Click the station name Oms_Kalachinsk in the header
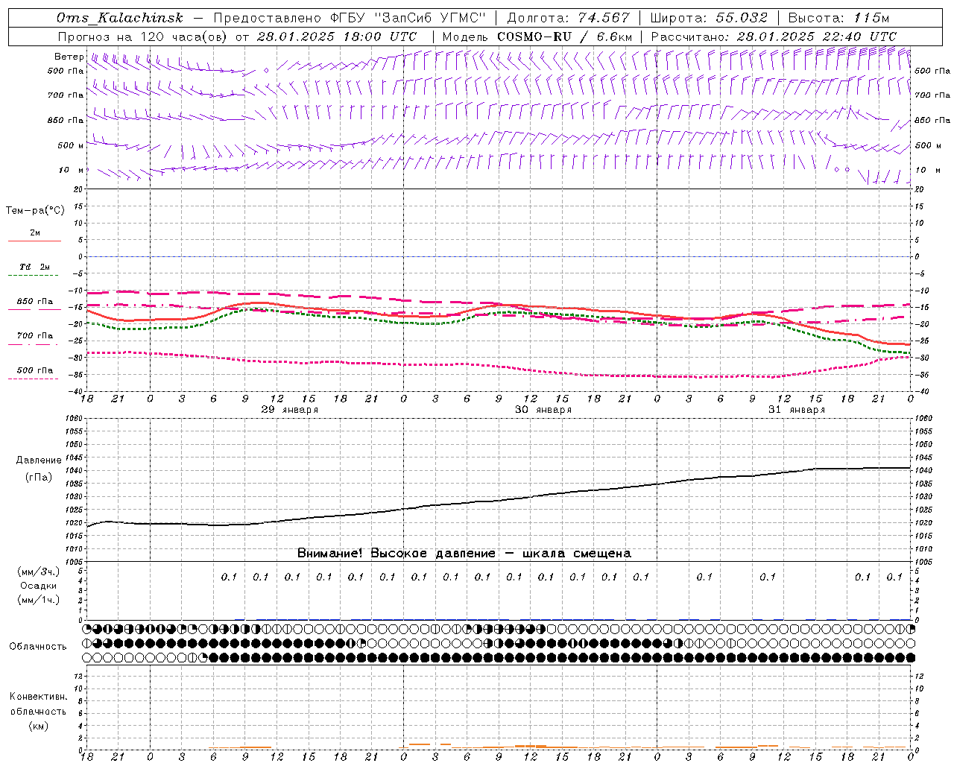The width and height of the screenshot is (954, 763). click(x=119, y=18)
